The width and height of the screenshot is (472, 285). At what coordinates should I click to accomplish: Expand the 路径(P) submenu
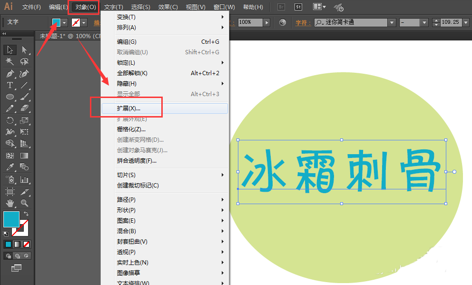pos(165,200)
